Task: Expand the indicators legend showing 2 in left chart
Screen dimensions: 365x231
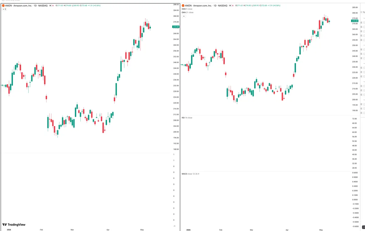Action: pyautogui.click(x=4, y=9)
